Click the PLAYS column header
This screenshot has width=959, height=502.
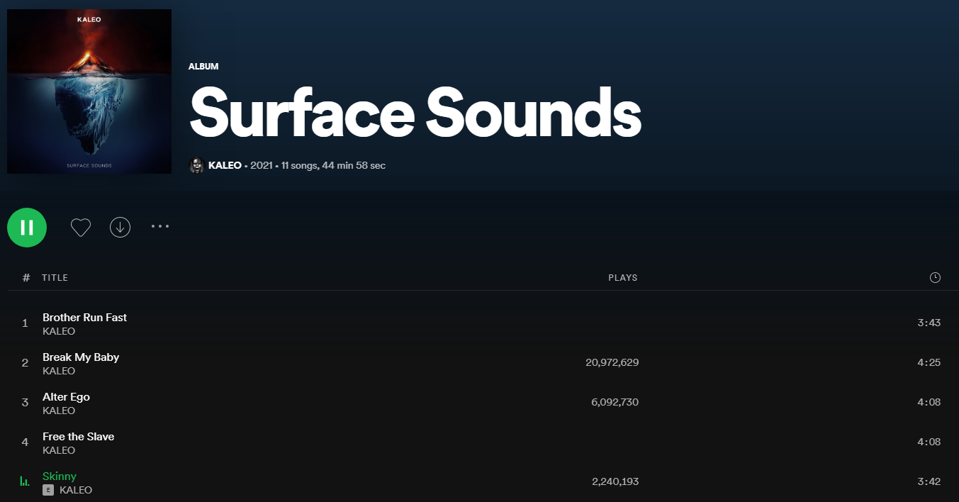pyautogui.click(x=623, y=277)
